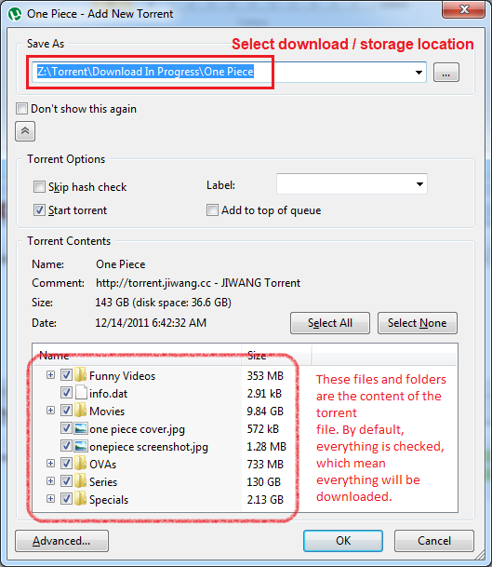
Task: Expand the Series folder tree node
Action: (x=50, y=481)
